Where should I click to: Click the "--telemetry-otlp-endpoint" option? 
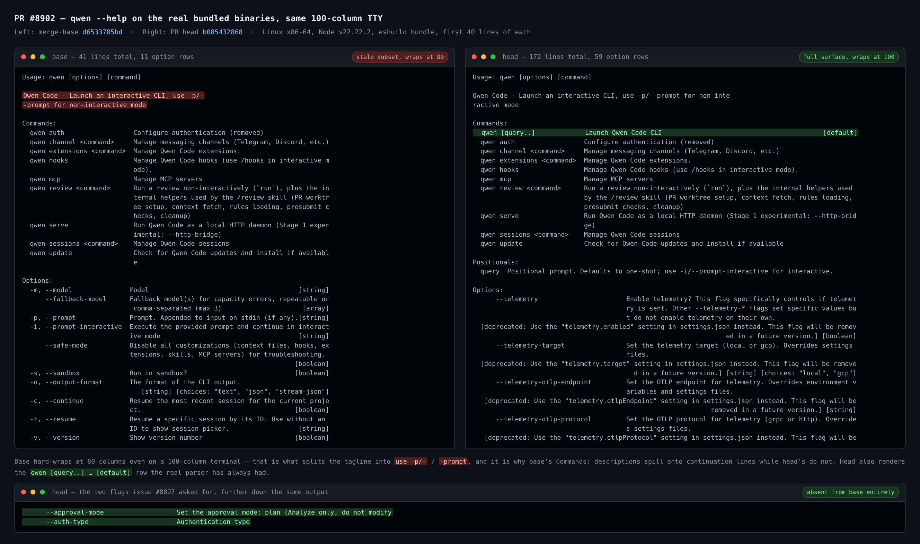(544, 382)
